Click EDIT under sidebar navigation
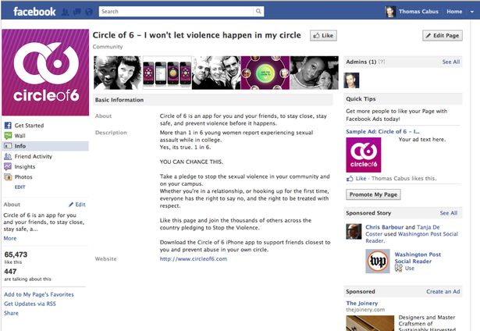This screenshot has width=480, height=331. pos(20,187)
